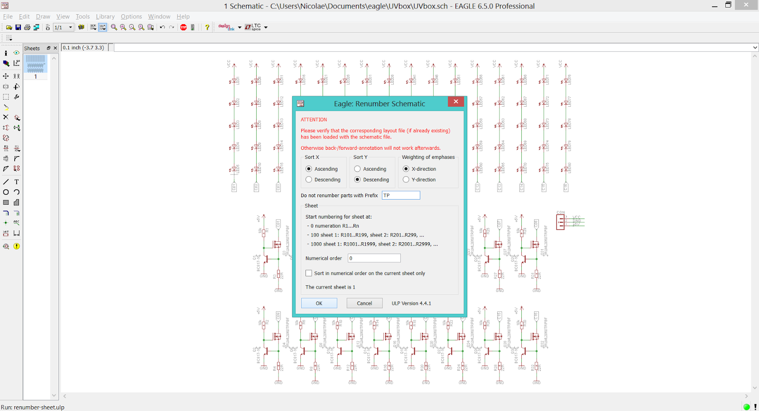This screenshot has width=759, height=411.
Task: Undock the Sheets panel
Action: pyautogui.click(x=48, y=48)
